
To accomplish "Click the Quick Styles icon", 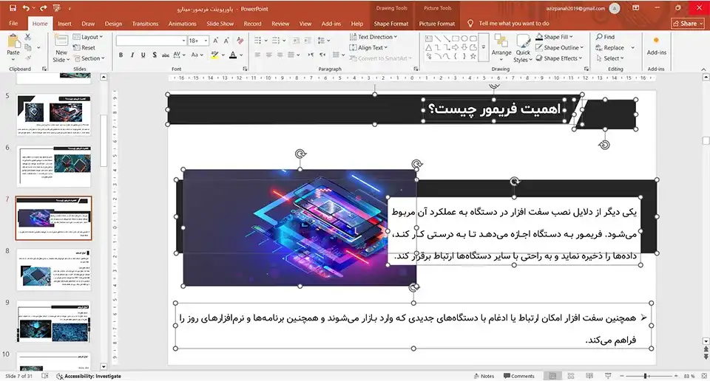I will pos(523,41).
